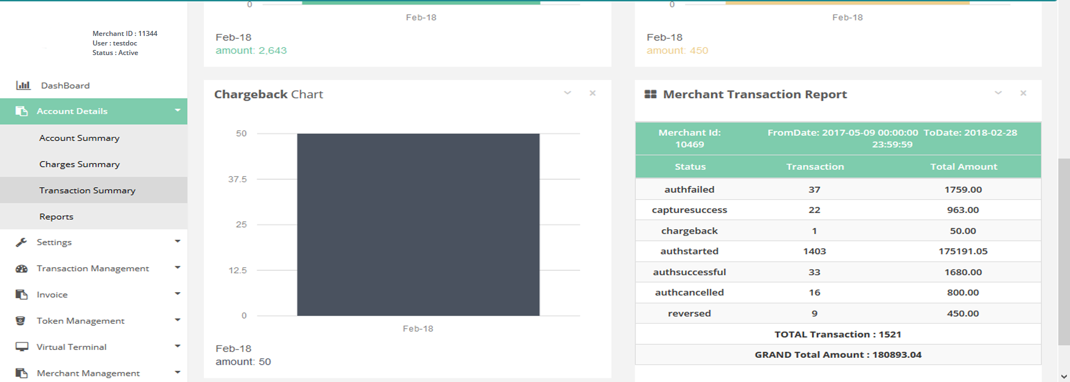Open the Reports submenu link

point(56,217)
